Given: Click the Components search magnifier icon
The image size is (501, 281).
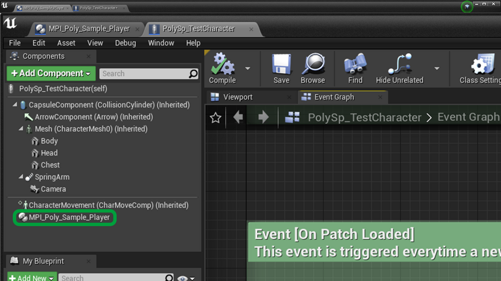Looking at the screenshot, I should [193, 74].
